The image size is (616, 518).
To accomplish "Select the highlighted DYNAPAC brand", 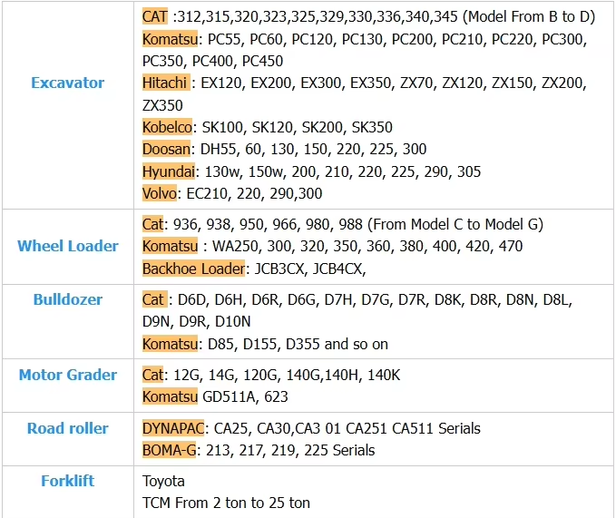I will [174, 428].
